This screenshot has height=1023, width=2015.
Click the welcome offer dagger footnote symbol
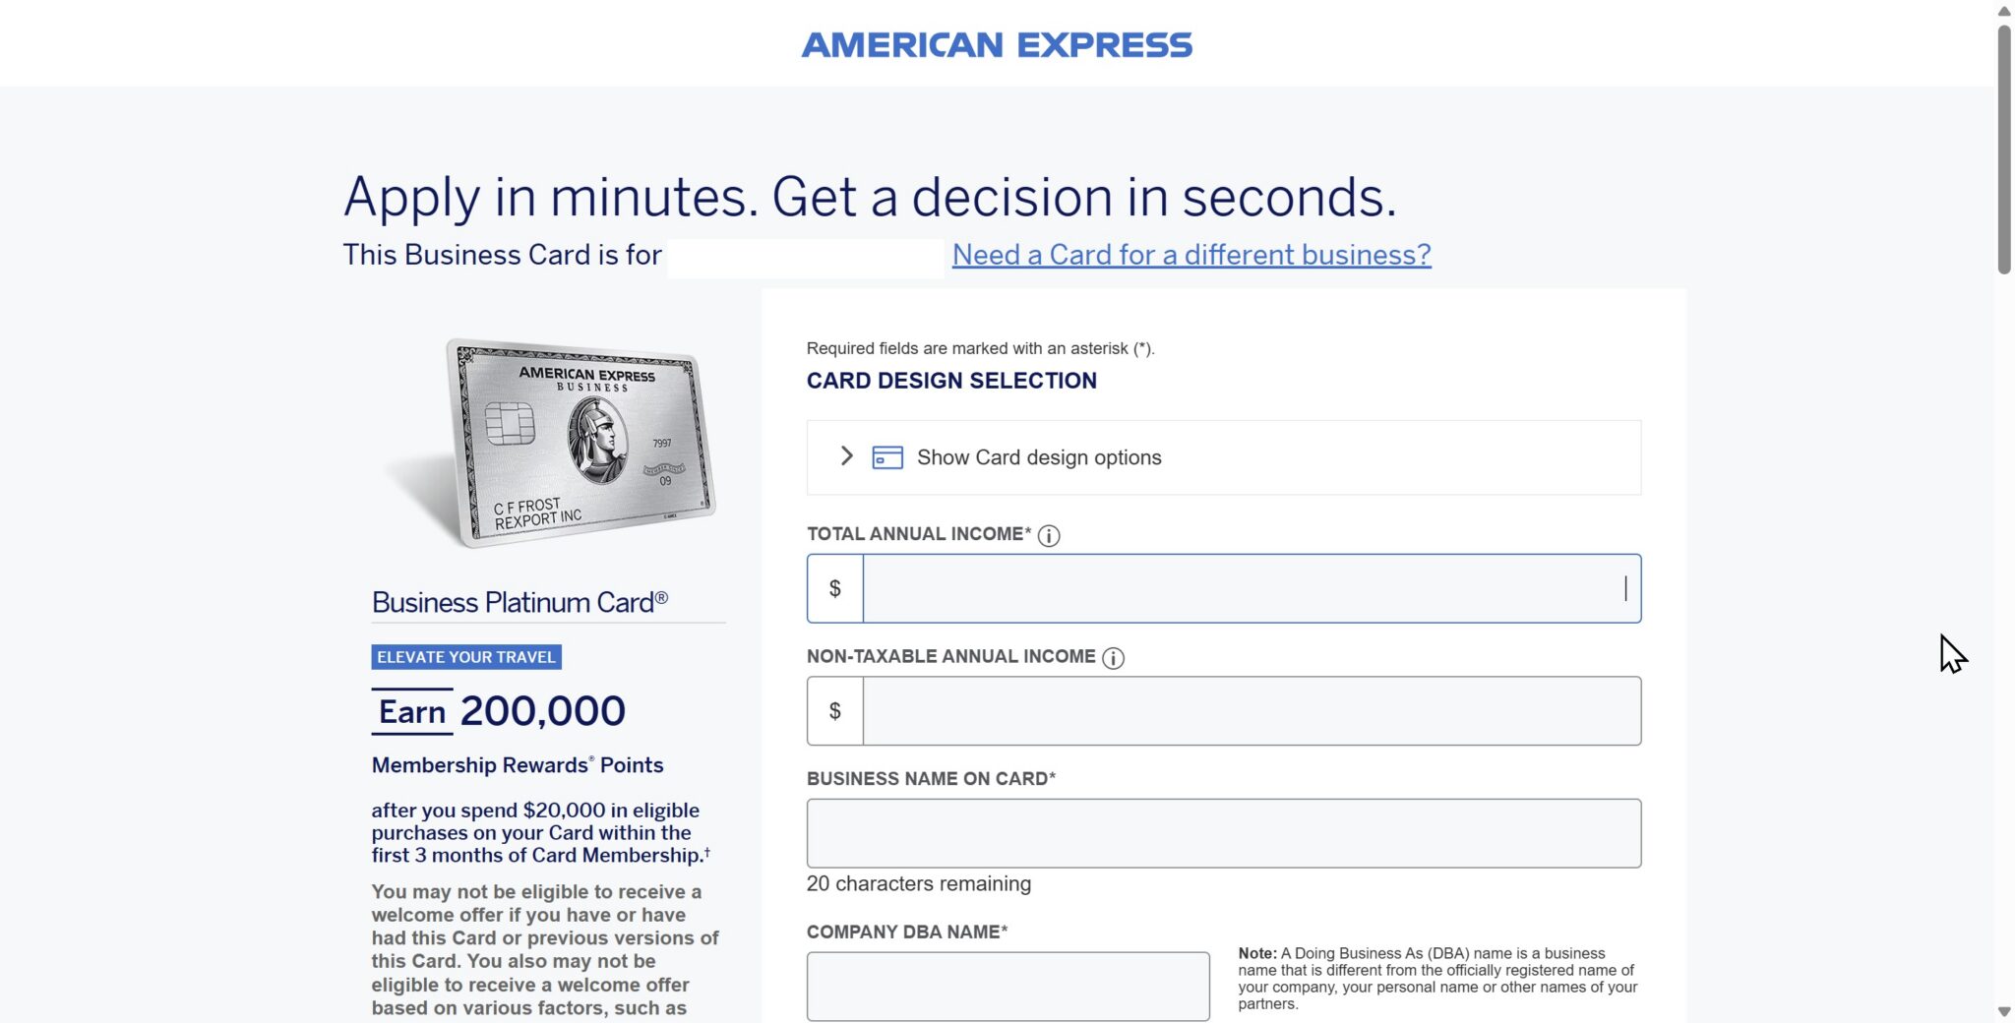click(705, 850)
